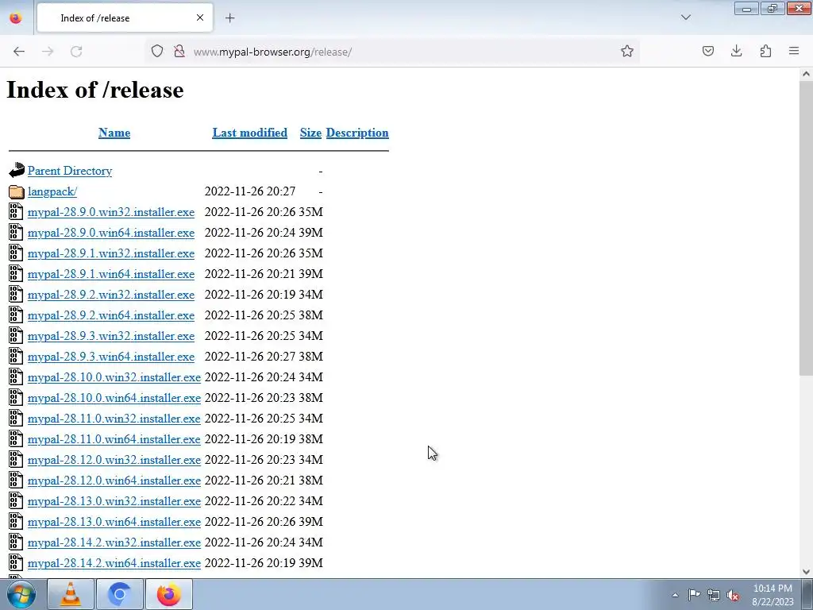Close the Index of /release tab
813x610 pixels.
coord(199,17)
